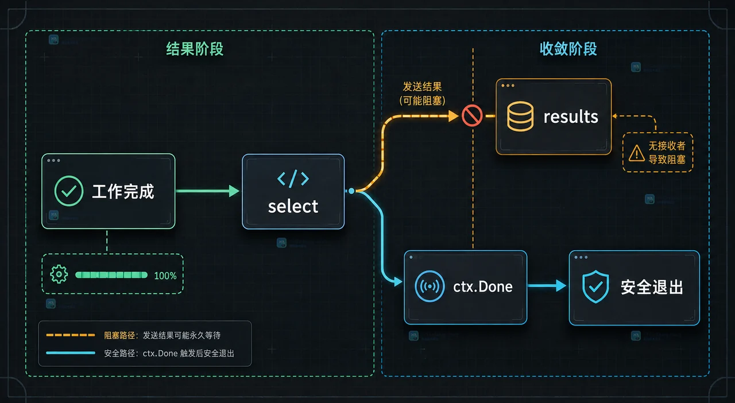Click the 收敛阶段 section title
The height and width of the screenshot is (403, 735).
pyautogui.click(x=568, y=49)
